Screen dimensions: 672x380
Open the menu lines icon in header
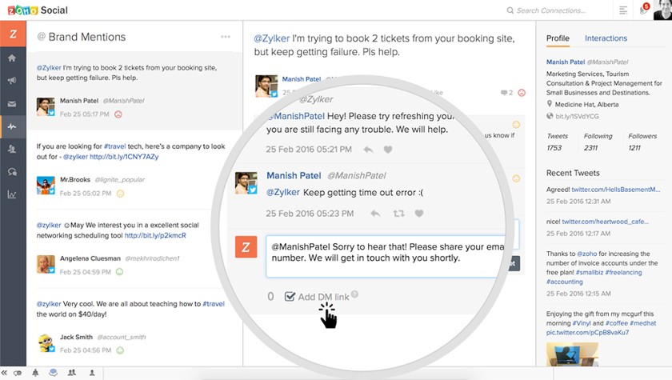point(623,10)
